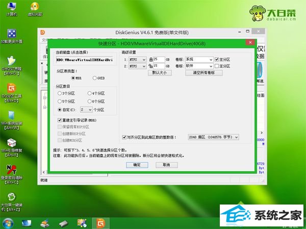Open the 计算机 desktop icon

(x=11, y=8)
